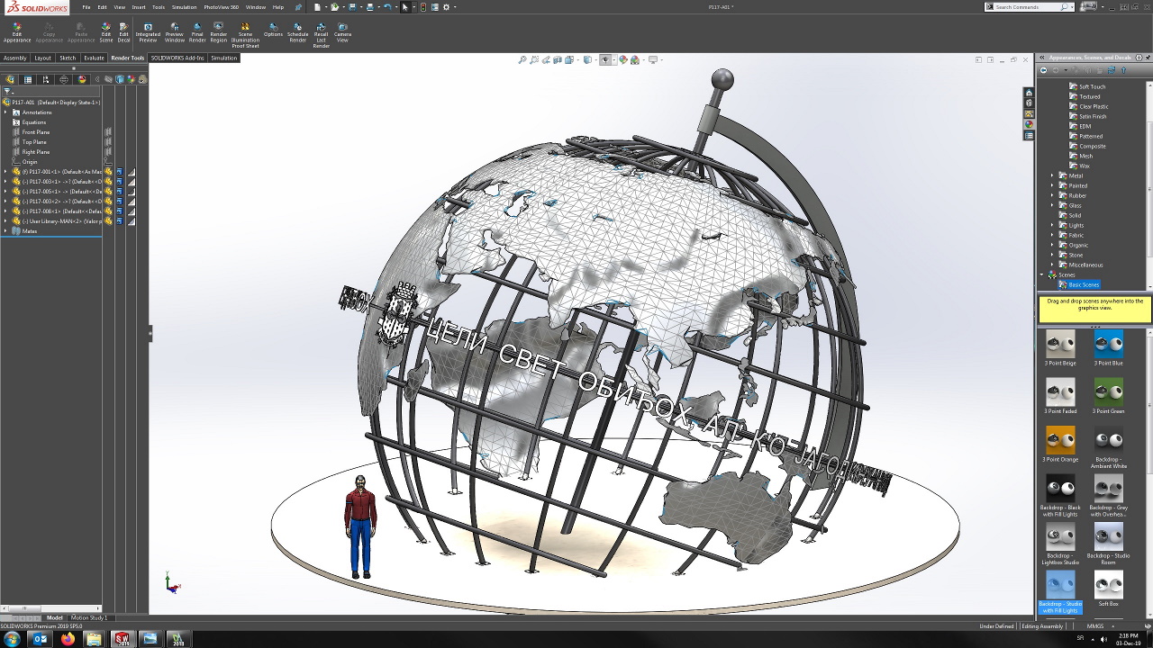Collapse the Scenes tree node
The width and height of the screenshot is (1153, 648).
coord(1042,275)
